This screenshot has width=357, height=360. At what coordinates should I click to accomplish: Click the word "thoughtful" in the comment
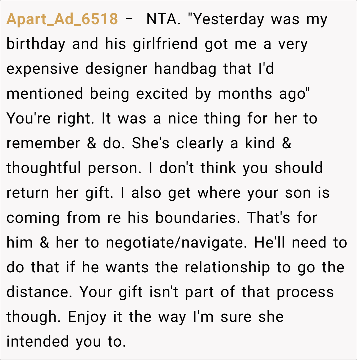tap(44, 168)
